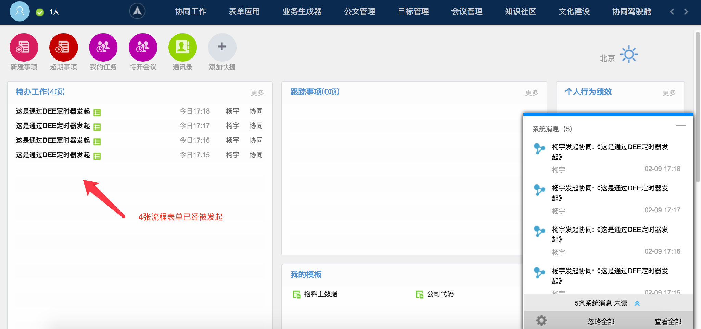This screenshot has width=701, height=329.
Task: Click 更多 in the 待办工作 panel
Action: pos(257,93)
